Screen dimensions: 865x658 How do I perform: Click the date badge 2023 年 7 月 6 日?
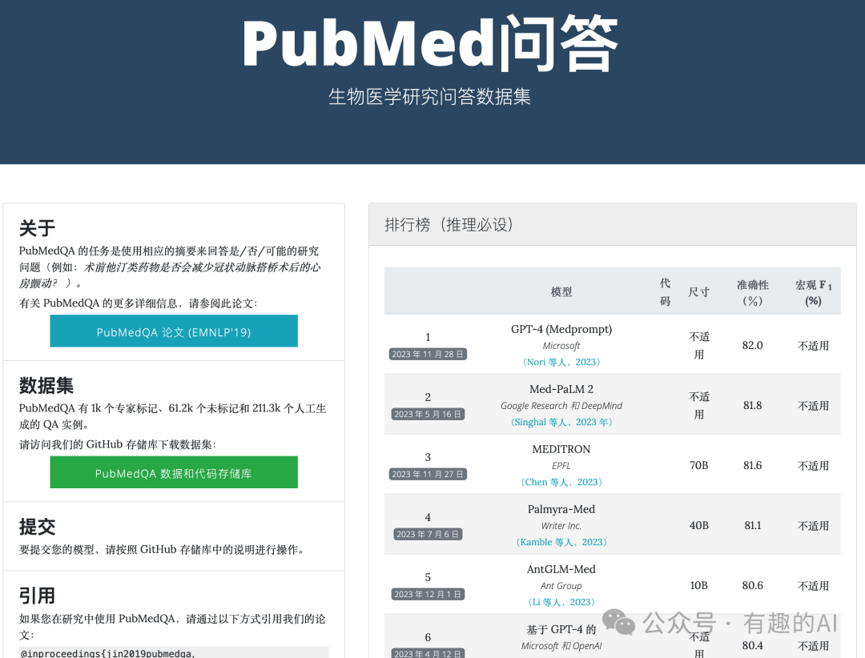[x=428, y=535]
